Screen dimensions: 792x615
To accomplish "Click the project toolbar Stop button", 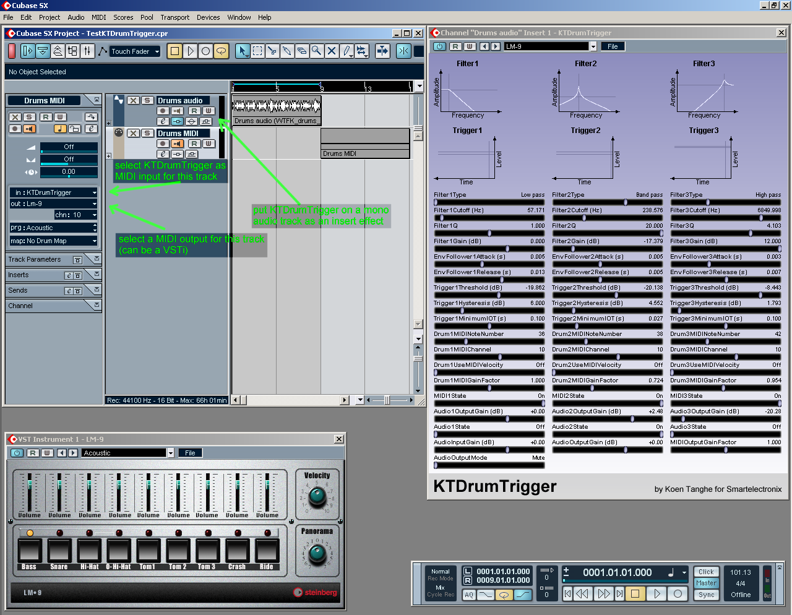I will [x=175, y=51].
